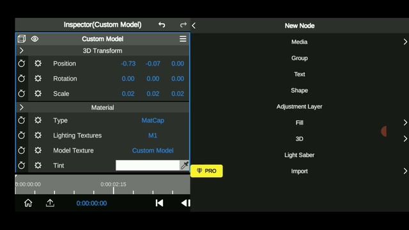
Task: Open the gear options for Tint
Action: pos(38,165)
